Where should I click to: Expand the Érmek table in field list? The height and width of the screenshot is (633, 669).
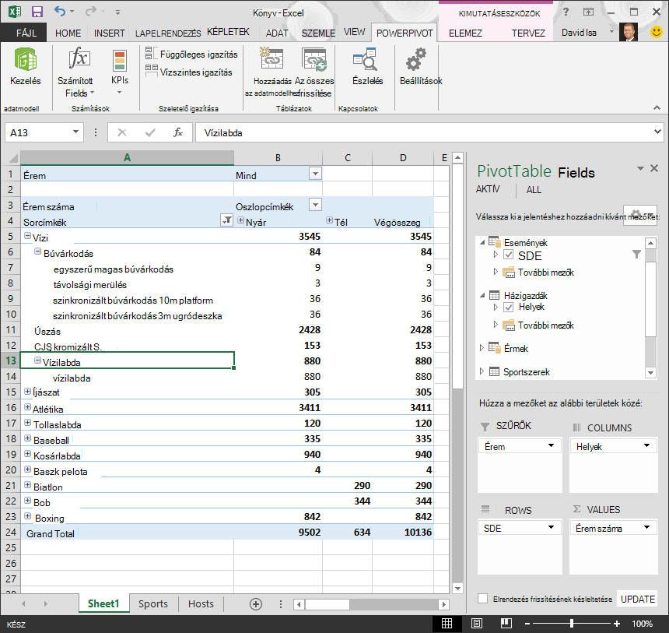coord(482,348)
